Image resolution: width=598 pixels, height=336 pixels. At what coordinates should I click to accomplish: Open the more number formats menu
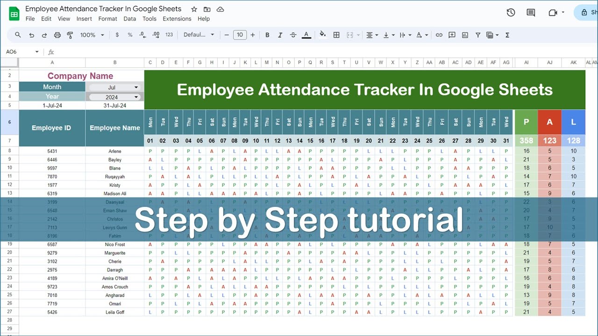coord(169,35)
